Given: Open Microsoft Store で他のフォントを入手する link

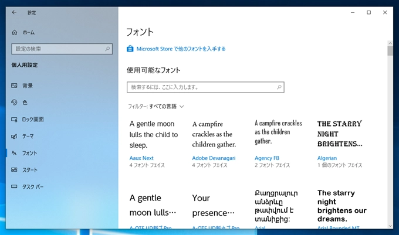Looking at the screenshot, I should (x=181, y=49).
